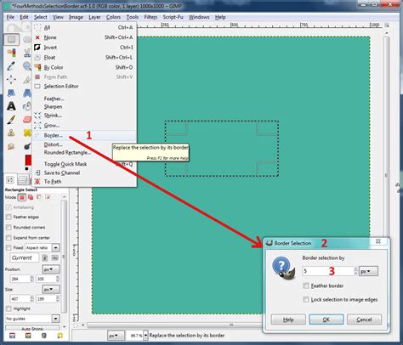403x345 pixels.
Task: Activate the Clone stamp tool
Action: tap(11, 133)
